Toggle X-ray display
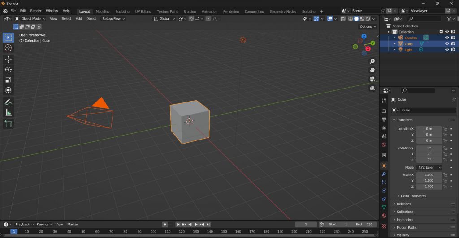The height and width of the screenshot is (238, 459). [343, 19]
